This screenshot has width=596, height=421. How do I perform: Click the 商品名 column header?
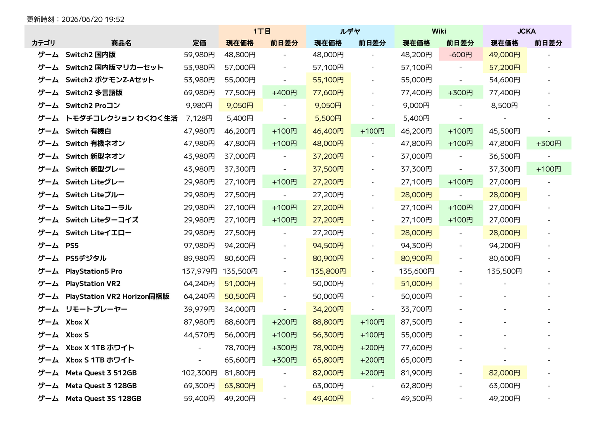click(x=121, y=43)
